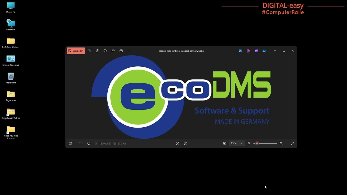Select the Vorgehen in Videos shortcut

(11, 114)
